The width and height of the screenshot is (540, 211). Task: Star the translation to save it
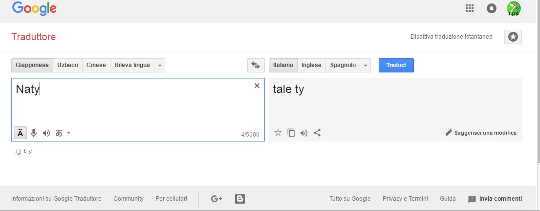click(278, 133)
